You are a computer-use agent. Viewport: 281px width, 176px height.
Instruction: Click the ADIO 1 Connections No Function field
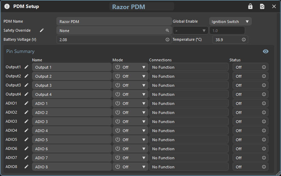click(188, 104)
